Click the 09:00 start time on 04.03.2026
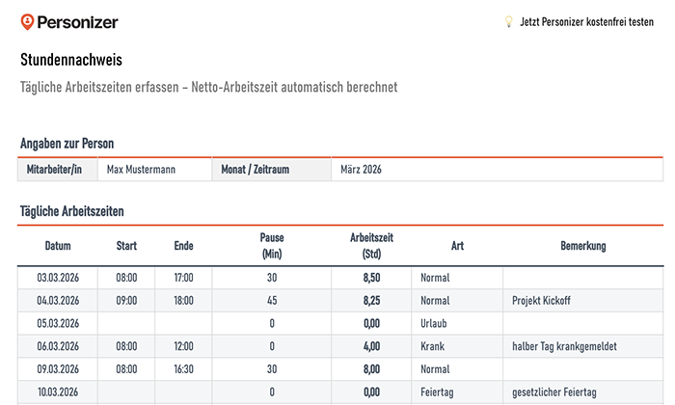The height and width of the screenshot is (405, 675). (126, 301)
